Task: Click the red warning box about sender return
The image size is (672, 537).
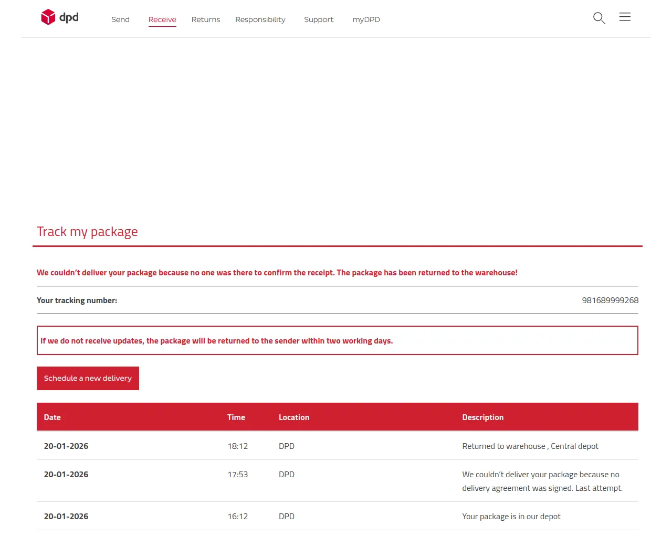Action: (337, 340)
